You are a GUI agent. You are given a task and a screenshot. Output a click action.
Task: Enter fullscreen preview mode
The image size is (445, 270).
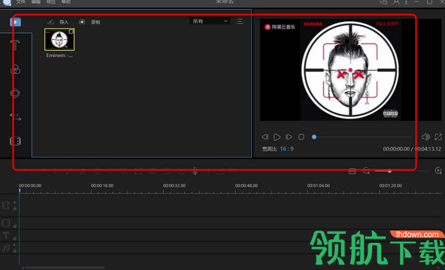pyautogui.click(x=438, y=137)
